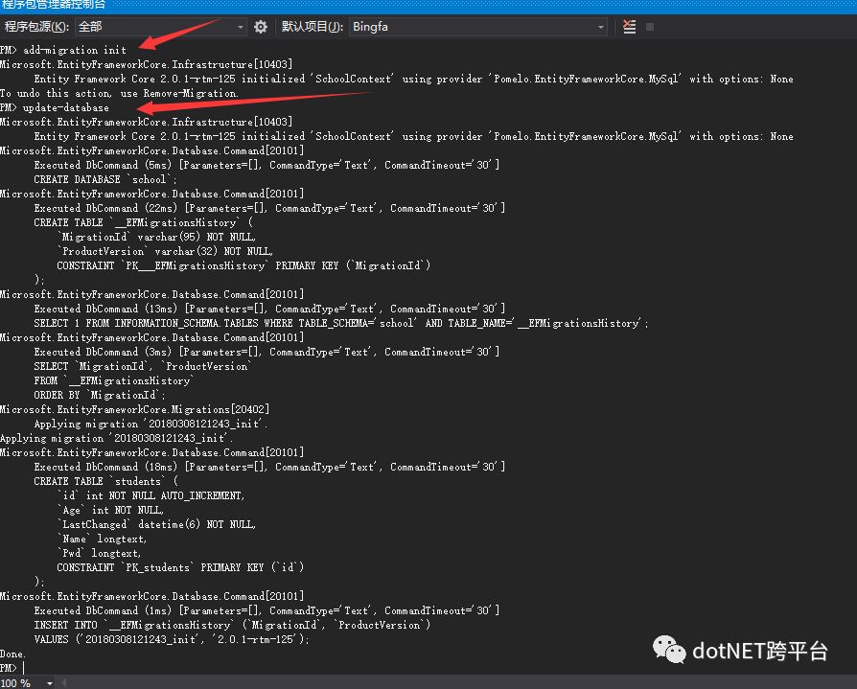Click the 'ORDER BY `MigrationId`;' line
The height and width of the screenshot is (689, 857).
[x=100, y=395]
